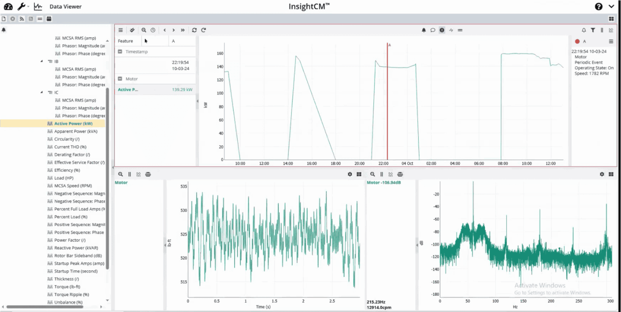Toggle the comment bubble overlay on trend

(x=433, y=30)
